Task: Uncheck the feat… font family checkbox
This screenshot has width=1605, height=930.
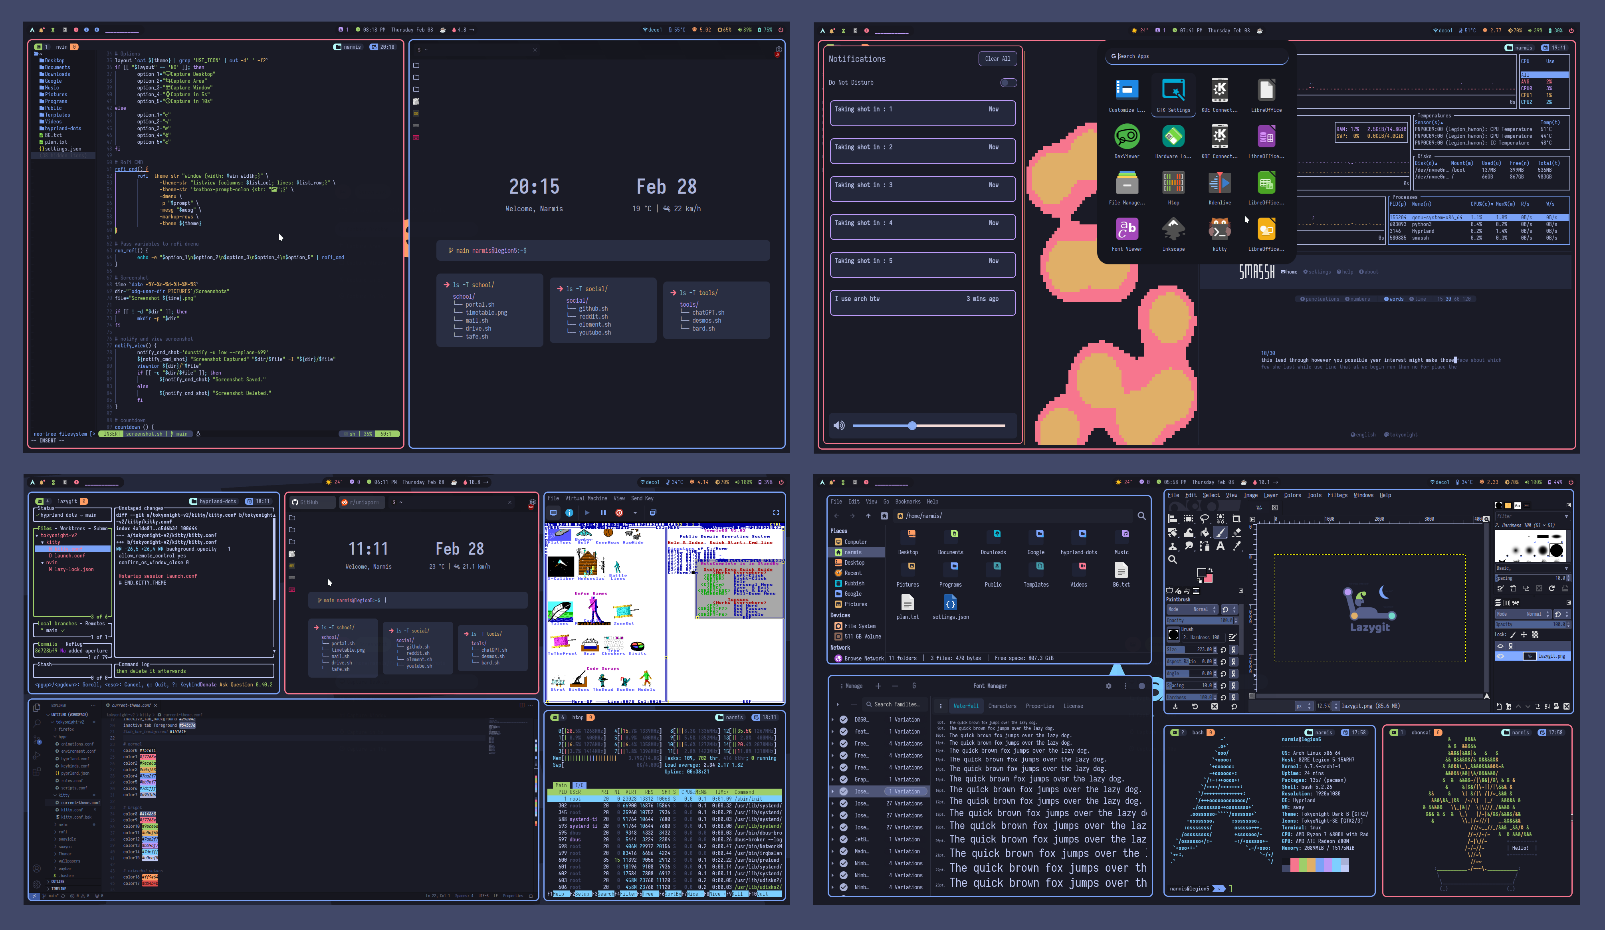Action: point(844,732)
